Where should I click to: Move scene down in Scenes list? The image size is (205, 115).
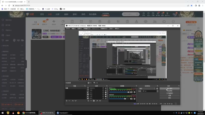[x=76, y=101]
